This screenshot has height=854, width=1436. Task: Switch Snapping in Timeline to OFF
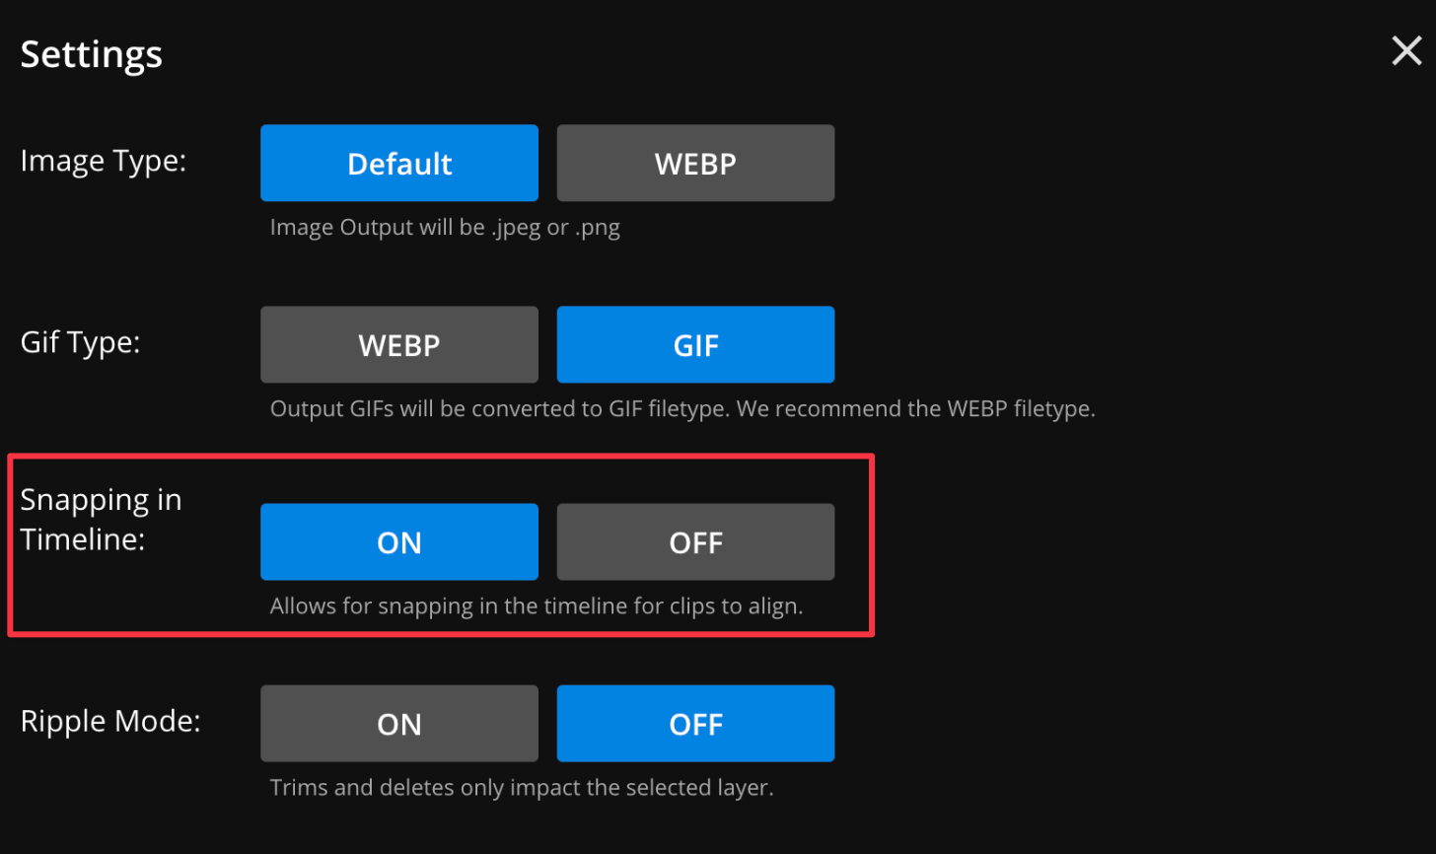695,541
